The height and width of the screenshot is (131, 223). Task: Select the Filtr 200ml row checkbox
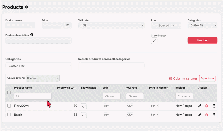9,106
